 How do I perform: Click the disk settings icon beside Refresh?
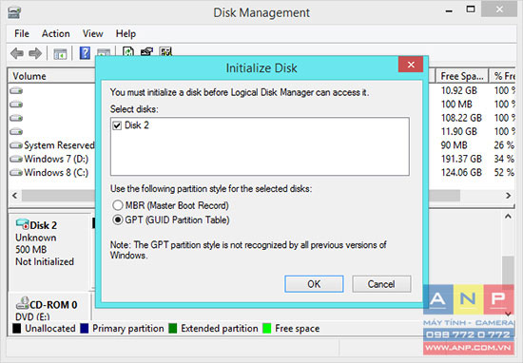tap(146, 51)
